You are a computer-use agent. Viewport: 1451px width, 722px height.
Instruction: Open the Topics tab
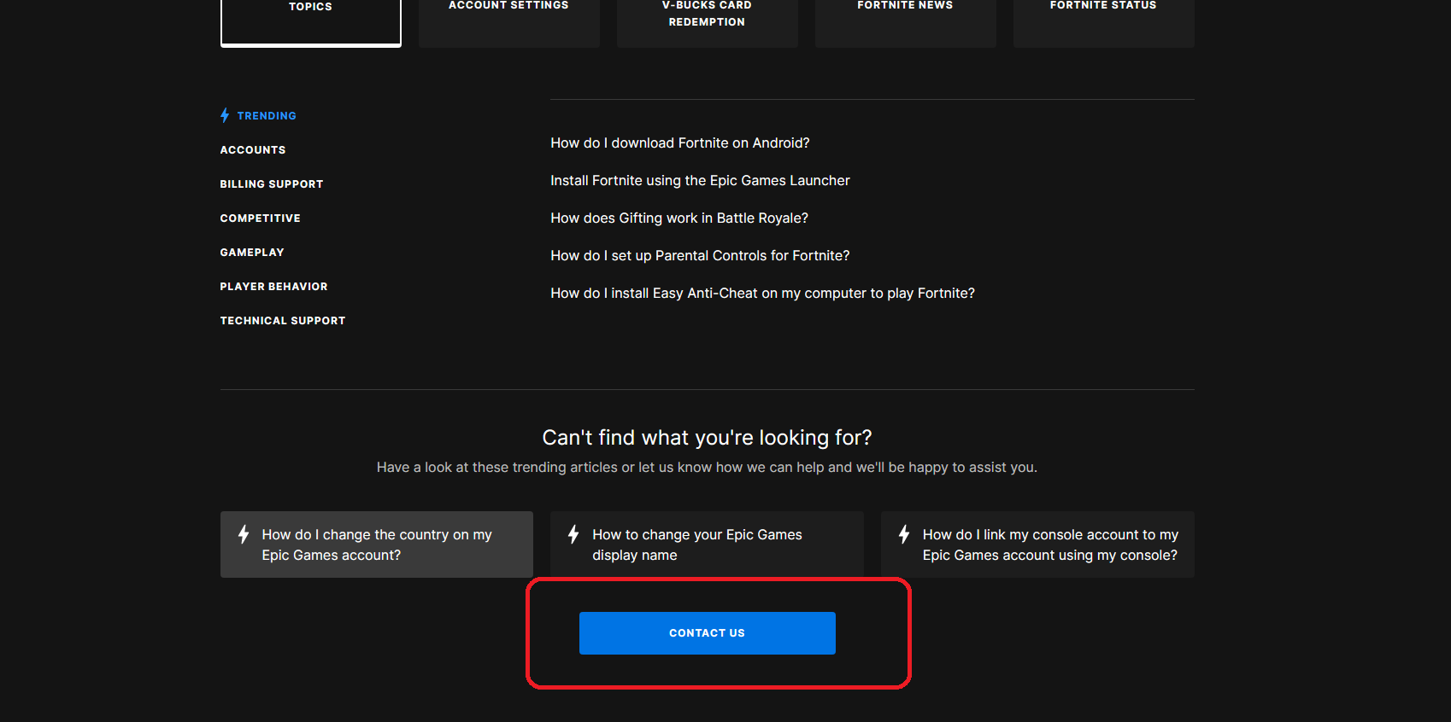click(310, 17)
